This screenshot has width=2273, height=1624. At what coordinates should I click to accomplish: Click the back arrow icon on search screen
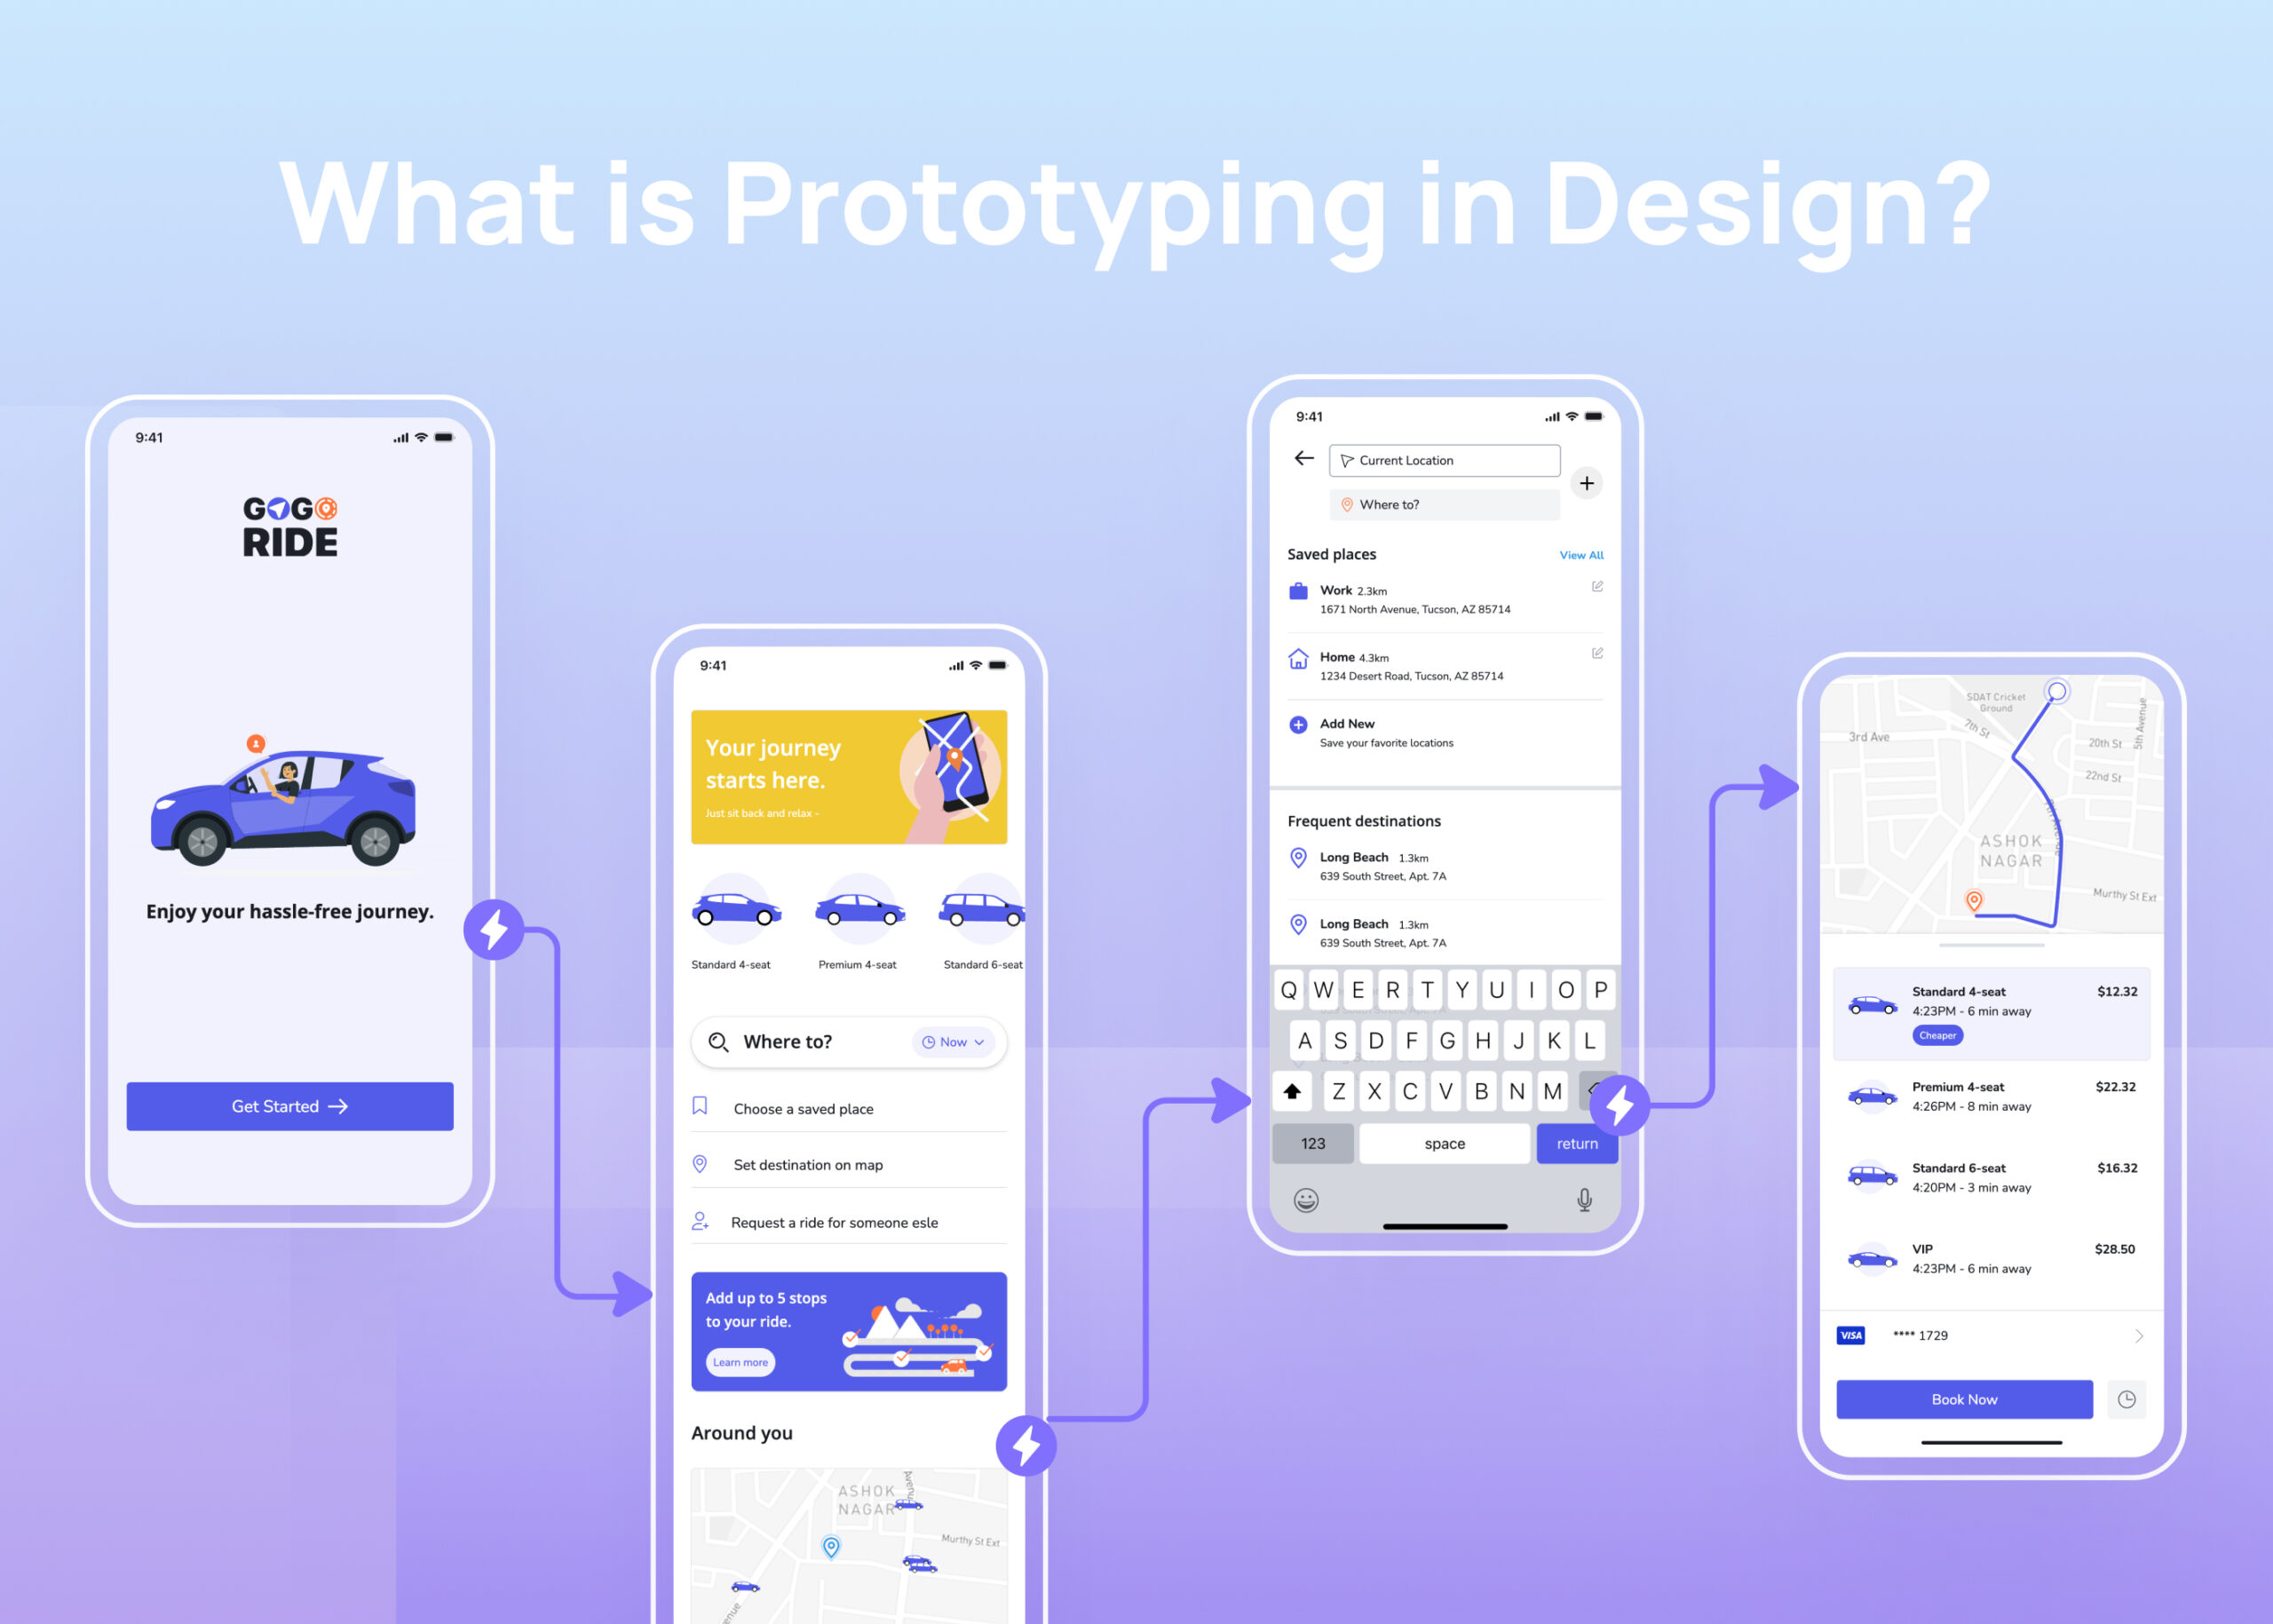[x=1303, y=461]
